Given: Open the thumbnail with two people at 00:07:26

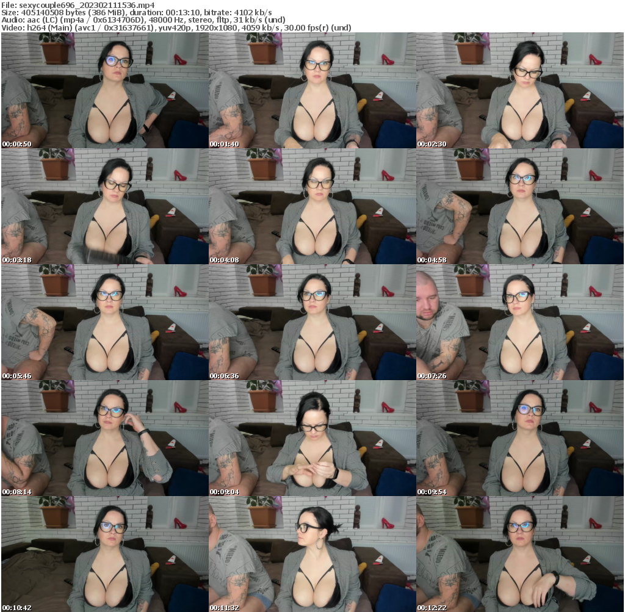Looking at the screenshot, I should (x=520, y=320).
